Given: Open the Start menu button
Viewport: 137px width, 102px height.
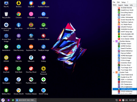Looking at the screenshot, I should [x=3, y=100].
